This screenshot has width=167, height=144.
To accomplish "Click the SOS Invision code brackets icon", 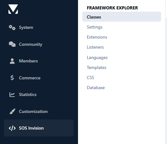I will (12, 128).
